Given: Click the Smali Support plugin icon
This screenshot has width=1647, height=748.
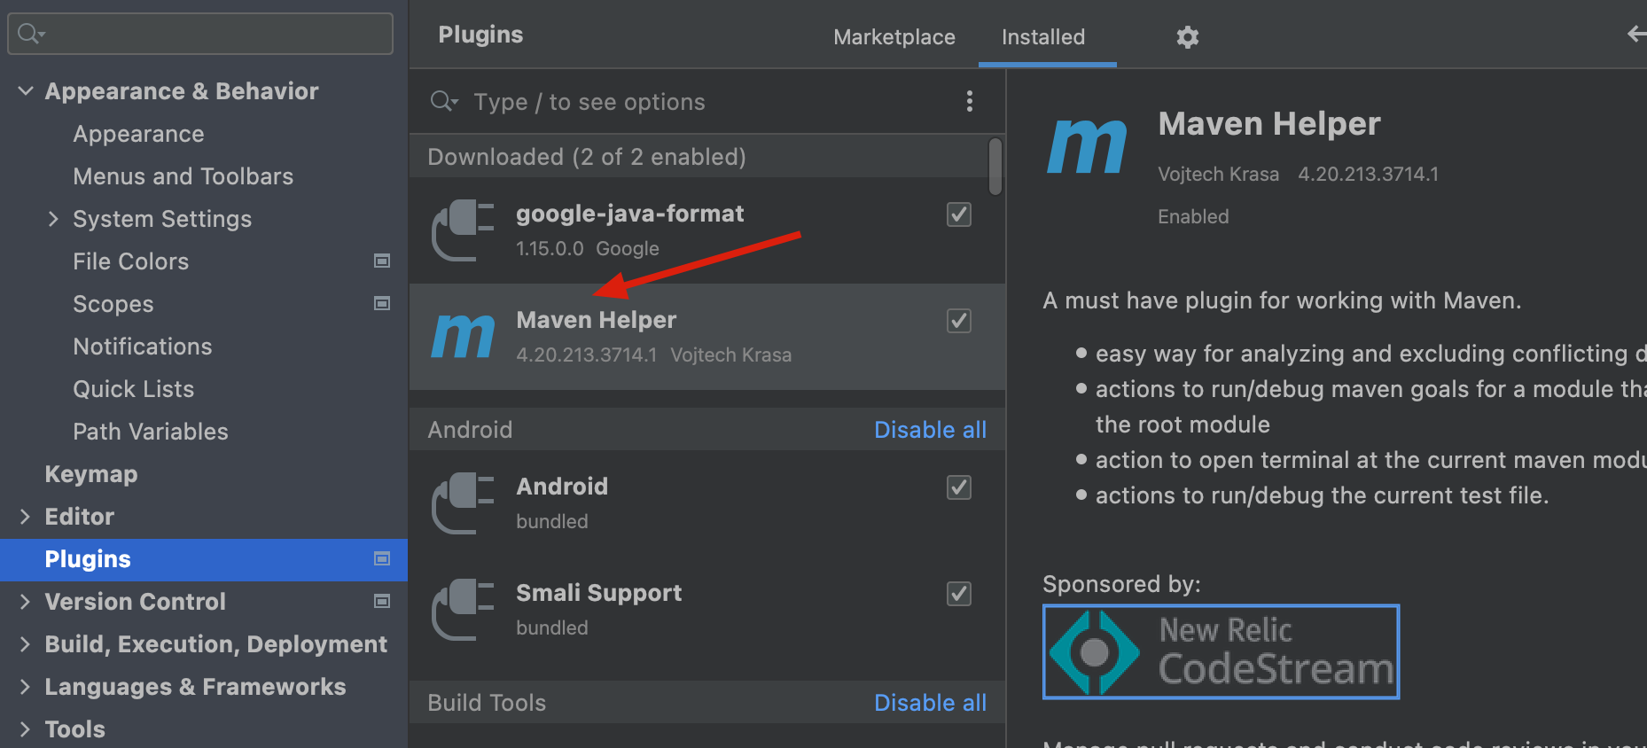Looking at the screenshot, I should (x=463, y=610).
